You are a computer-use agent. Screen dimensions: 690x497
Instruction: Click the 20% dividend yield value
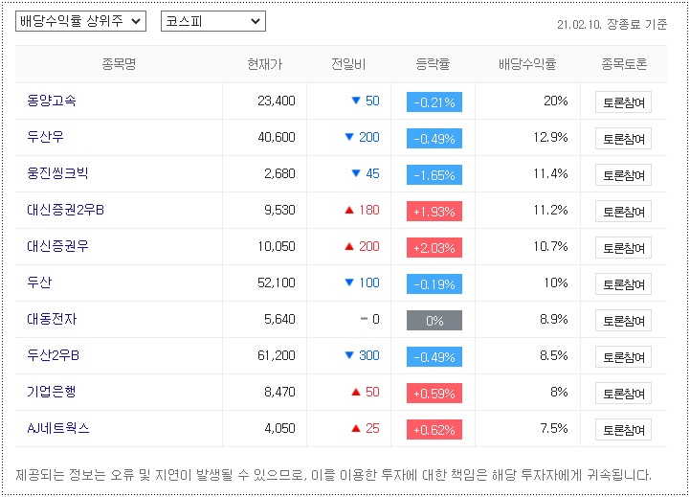556,101
